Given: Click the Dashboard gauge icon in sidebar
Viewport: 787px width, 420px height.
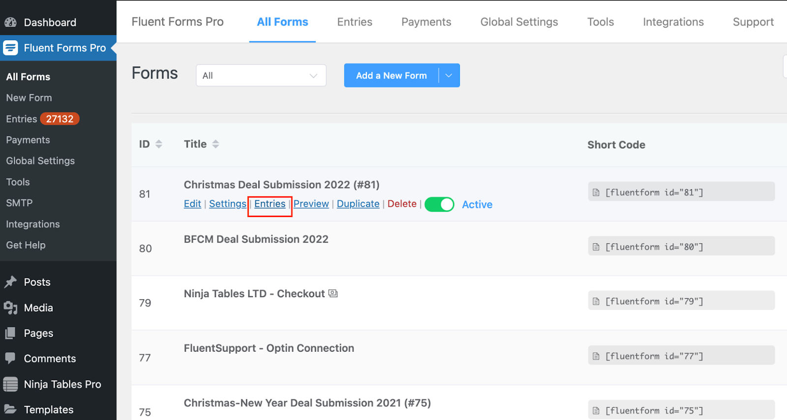Looking at the screenshot, I should [10, 22].
